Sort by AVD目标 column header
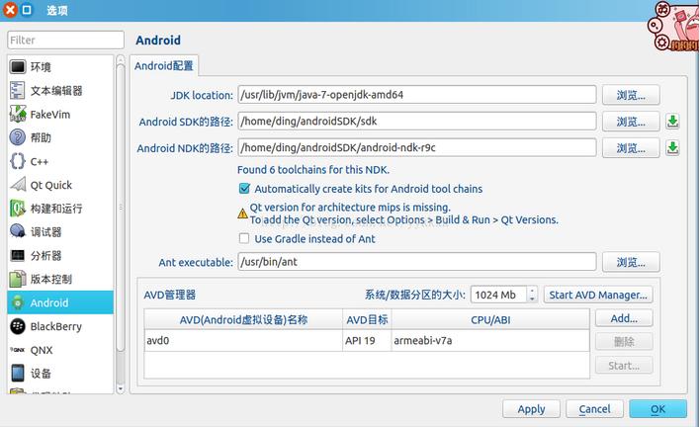 [x=367, y=319]
